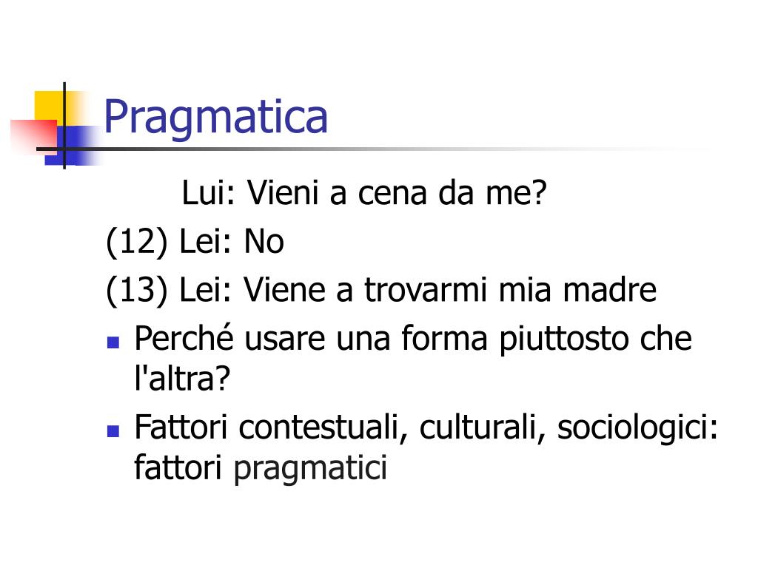Click the blue bullet before 'Fattori contestuali'

(x=113, y=431)
